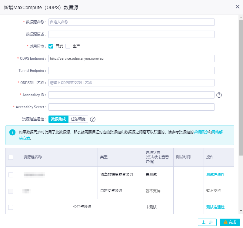Click the 操作 column header
Viewport: 243px width, 228px height.
(219, 157)
